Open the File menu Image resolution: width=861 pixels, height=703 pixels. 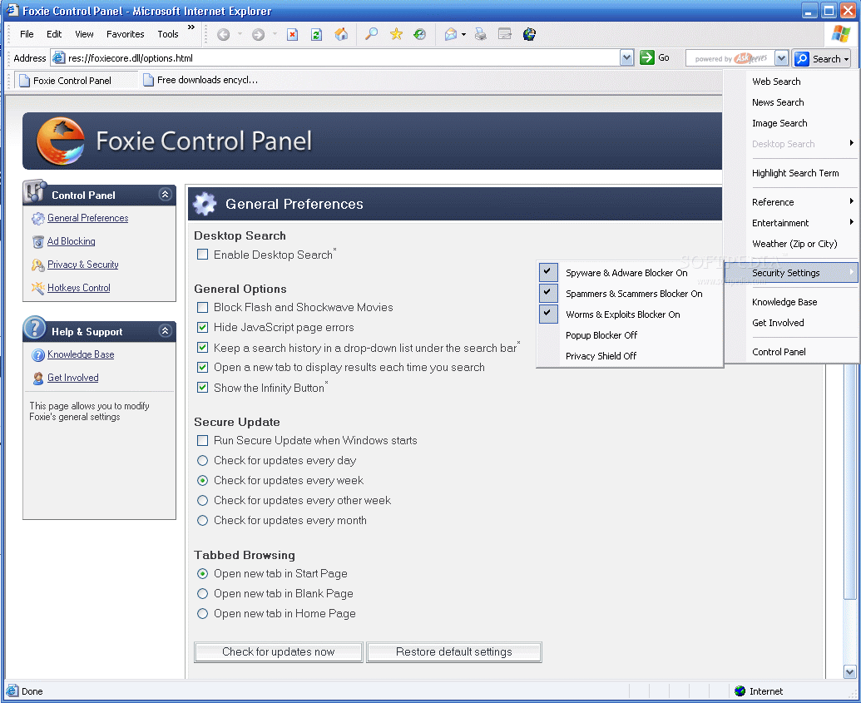coord(27,34)
